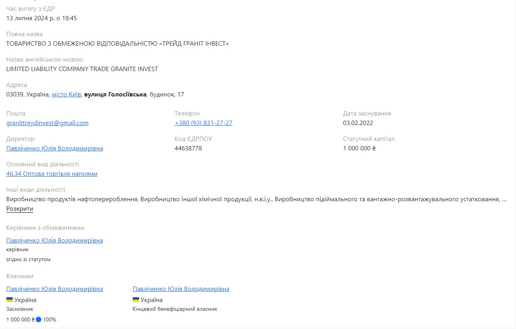516x329 pixels.
Task: Click the English name LIMITED LIABILITY COMPANY text
Action: click(x=82, y=69)
